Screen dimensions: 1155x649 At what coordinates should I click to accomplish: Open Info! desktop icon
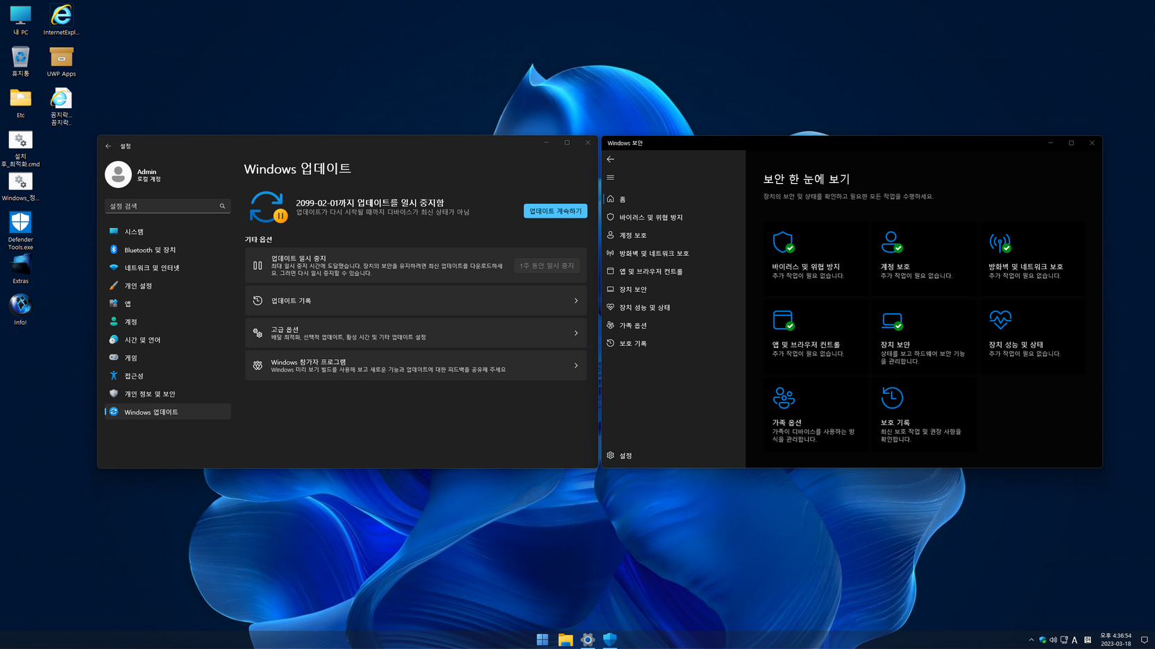20,309
